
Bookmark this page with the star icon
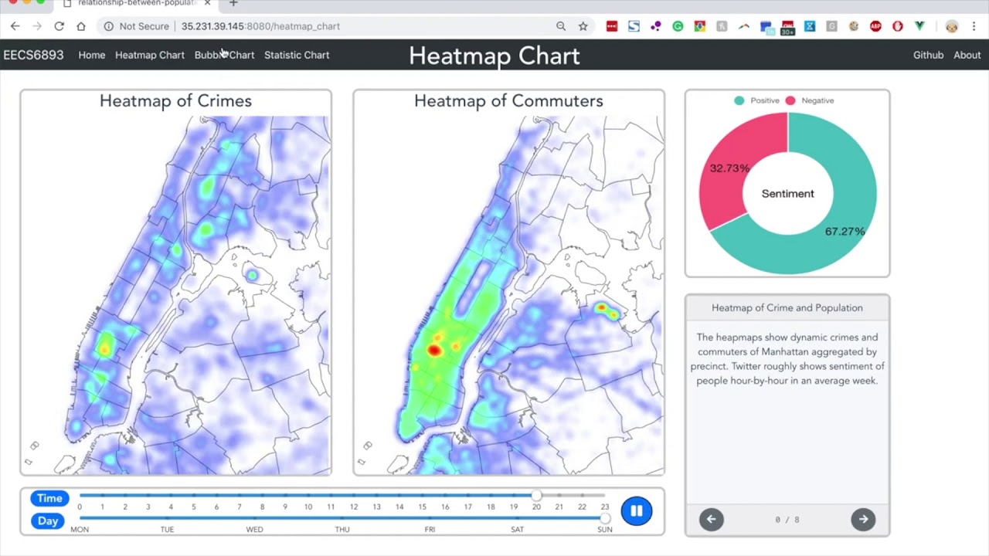583,26
